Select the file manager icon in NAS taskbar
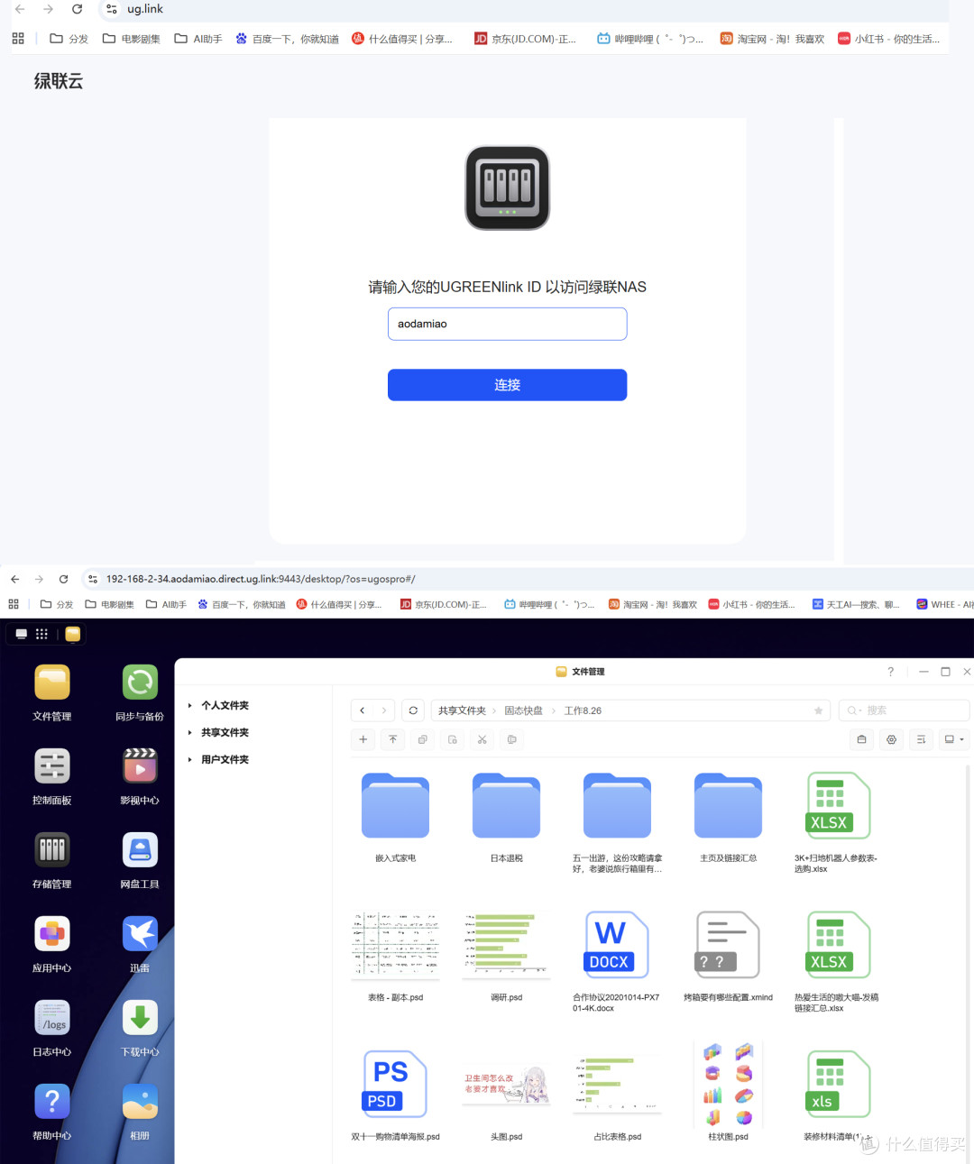The height and width of the screenshot is (1164, 974). click(73, 634)
